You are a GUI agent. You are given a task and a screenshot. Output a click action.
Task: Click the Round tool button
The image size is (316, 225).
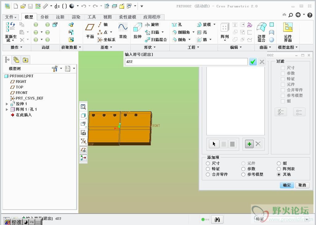point(181,32)
